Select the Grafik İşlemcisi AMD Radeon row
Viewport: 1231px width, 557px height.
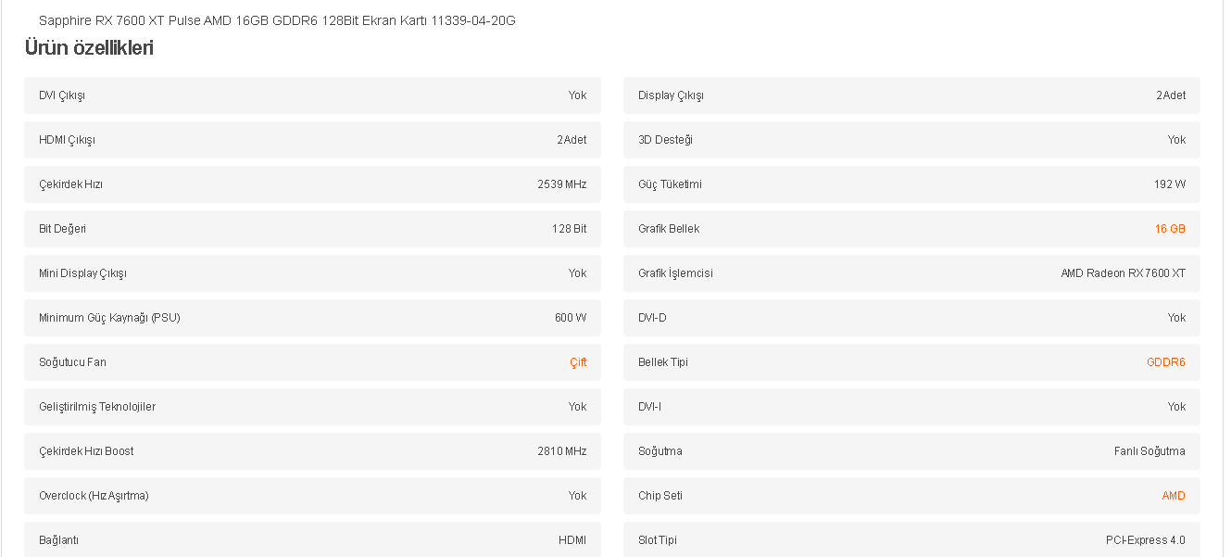(x=911, y=273)
